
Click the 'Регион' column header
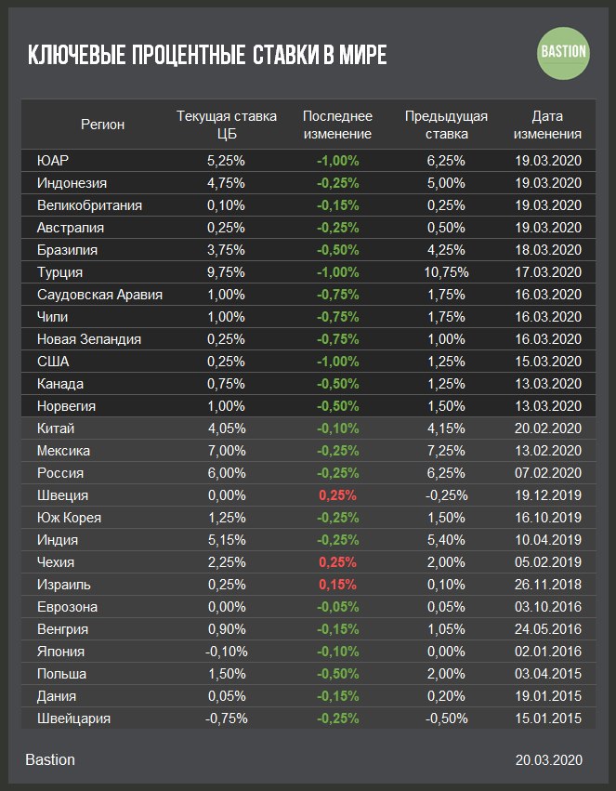point(102,125)
